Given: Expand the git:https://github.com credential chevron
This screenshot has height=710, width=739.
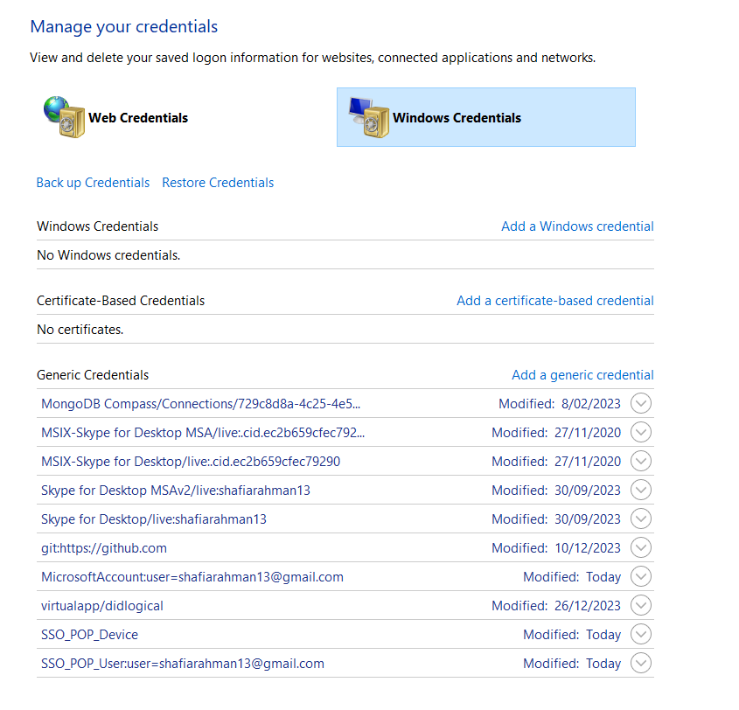Looking at the screenshot, I should 641,547.
